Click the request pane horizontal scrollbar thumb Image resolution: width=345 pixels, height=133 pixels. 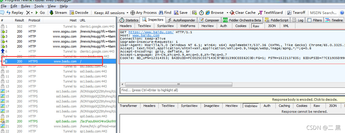click(x=178, y=85)
